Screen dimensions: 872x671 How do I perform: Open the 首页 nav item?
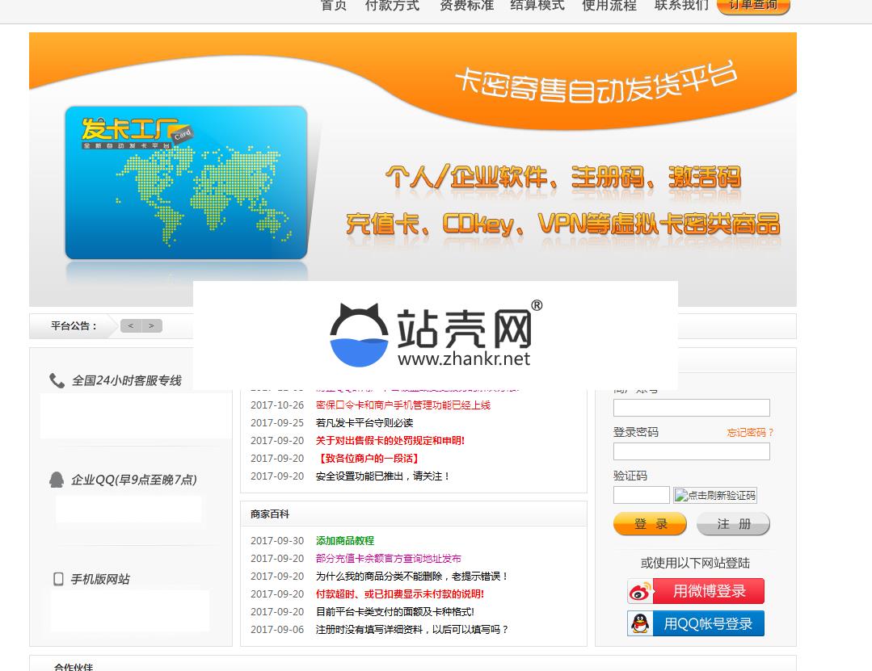click(334, 6)
